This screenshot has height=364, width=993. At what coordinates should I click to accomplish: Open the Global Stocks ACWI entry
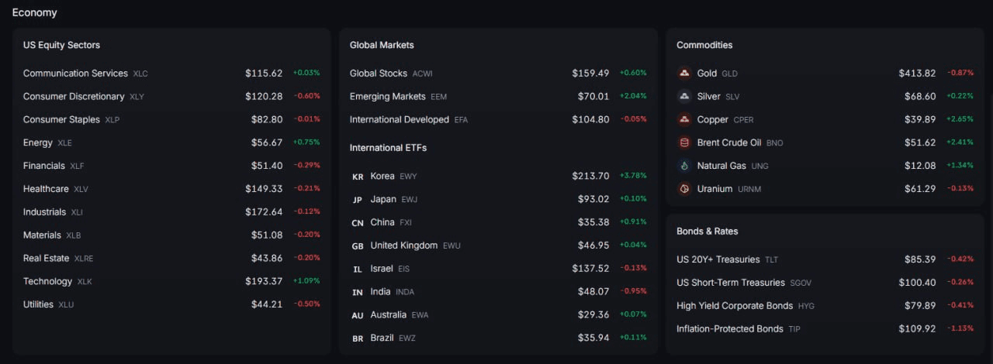point(498,74)
